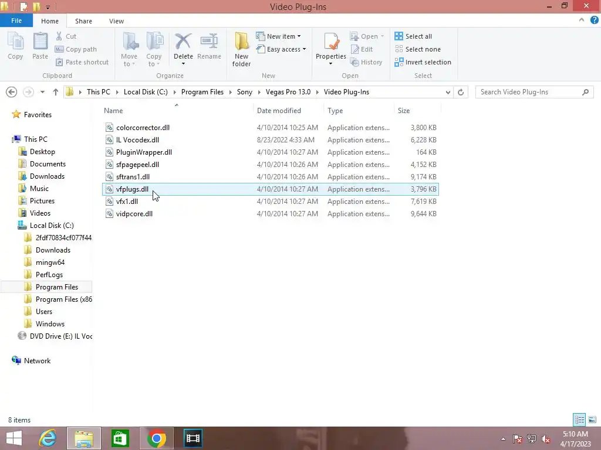Select the IL Vocodex.dll file
601x450 pixels.
(270, 139)
